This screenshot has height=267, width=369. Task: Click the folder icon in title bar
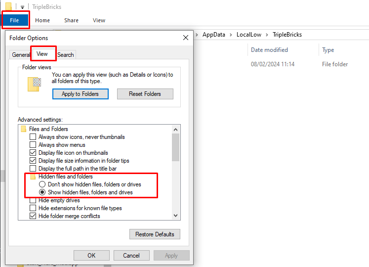[x=8, y=7]
